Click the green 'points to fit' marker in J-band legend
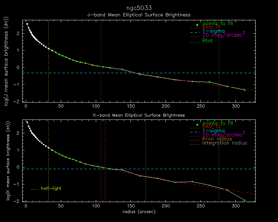 197,25
